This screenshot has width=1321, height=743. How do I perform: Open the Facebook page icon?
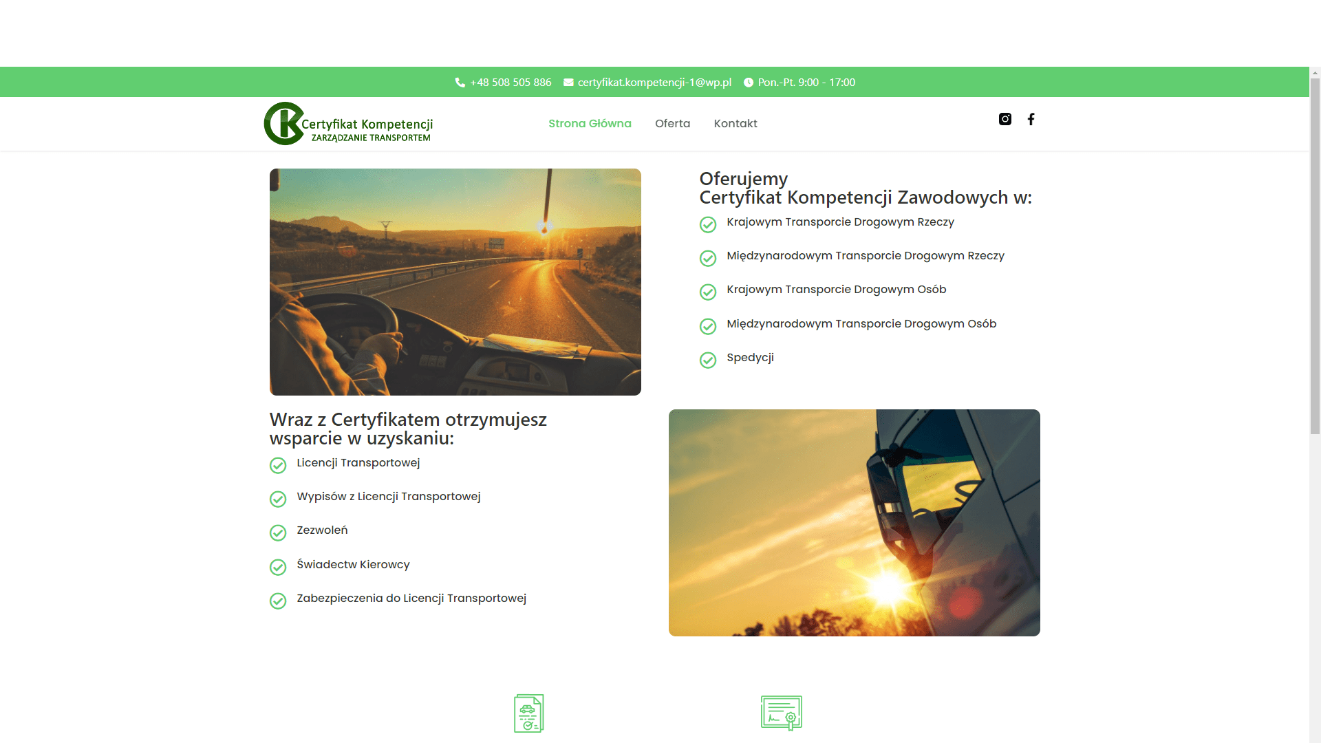click(x=1031, y=119)
